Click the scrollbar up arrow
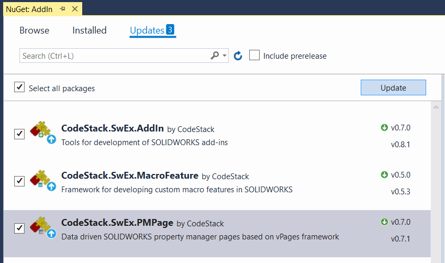This screenshot has width=445, height=263. 436,107
